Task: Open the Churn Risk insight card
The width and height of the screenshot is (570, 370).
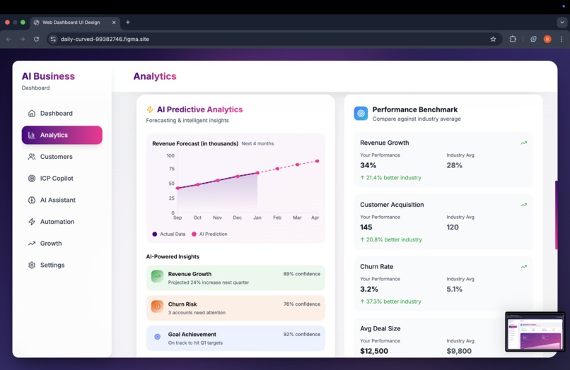Action: (235, 308)
